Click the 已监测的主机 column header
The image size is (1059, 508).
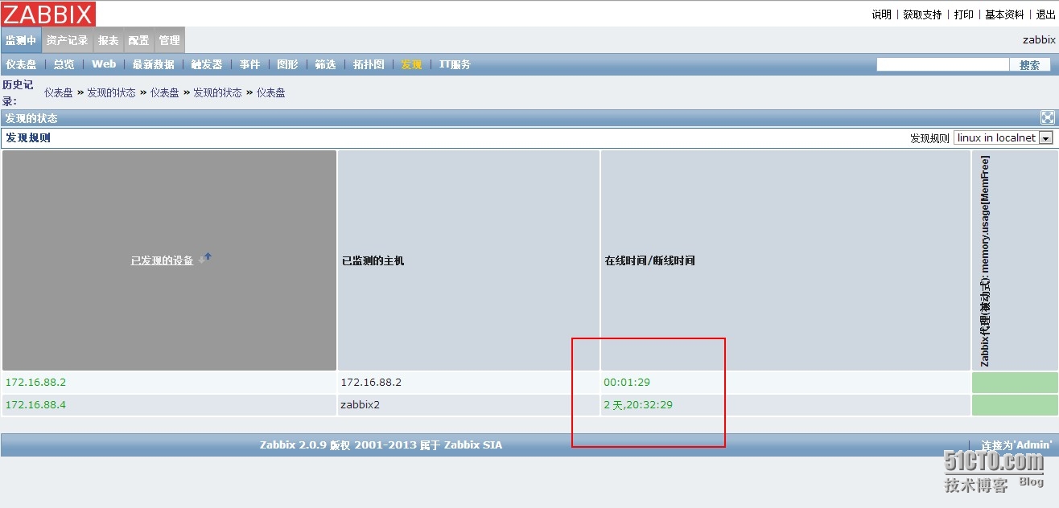(468, 260)
